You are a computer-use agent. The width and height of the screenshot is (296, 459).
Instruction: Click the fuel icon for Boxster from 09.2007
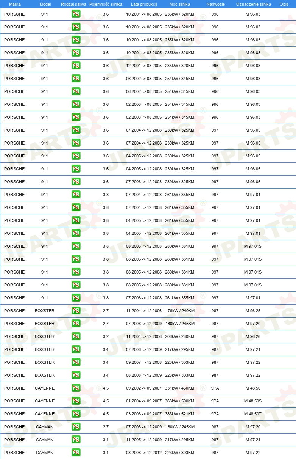point(76,362)
